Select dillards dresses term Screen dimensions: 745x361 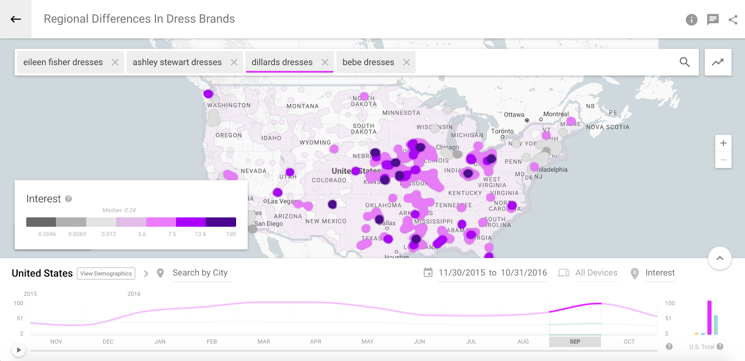tap(282, 62)
